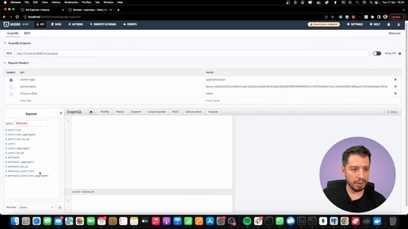Screen dimensions: 408x229
Task: Open Slack from the dock
Action: 258,221
